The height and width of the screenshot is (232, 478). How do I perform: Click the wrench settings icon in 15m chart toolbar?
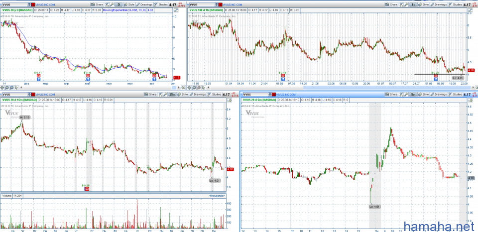click(x=165, y=95)
